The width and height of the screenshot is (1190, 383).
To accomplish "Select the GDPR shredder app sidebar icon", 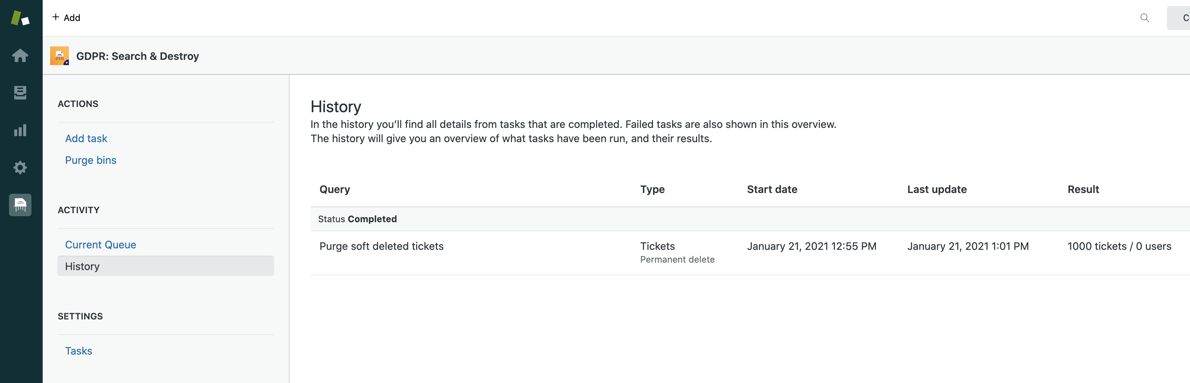I will click(20, 205).
